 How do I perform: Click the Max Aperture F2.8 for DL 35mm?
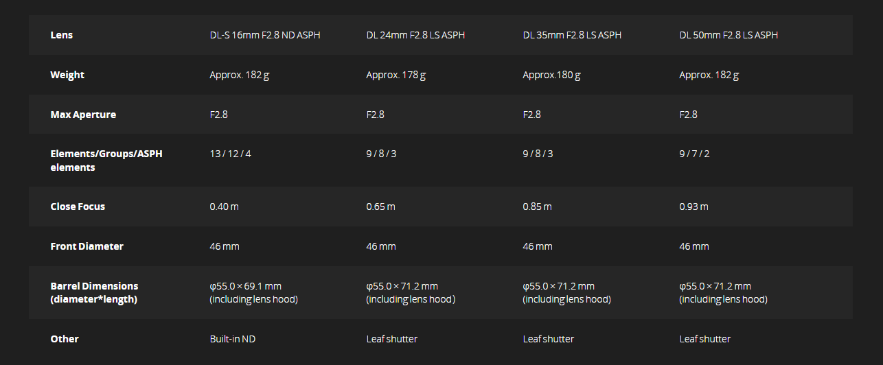point(531,115)
